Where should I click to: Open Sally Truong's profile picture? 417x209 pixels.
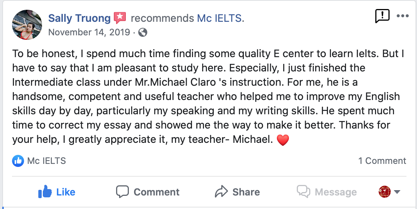(27, 25)
